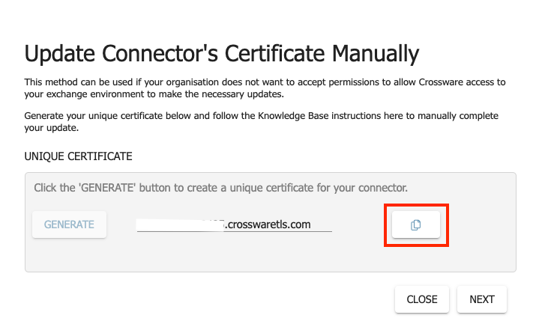Focus the certificate domain text field

point(234,224)
